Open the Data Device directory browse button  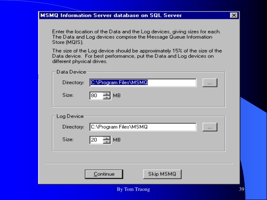click(210, 83)
